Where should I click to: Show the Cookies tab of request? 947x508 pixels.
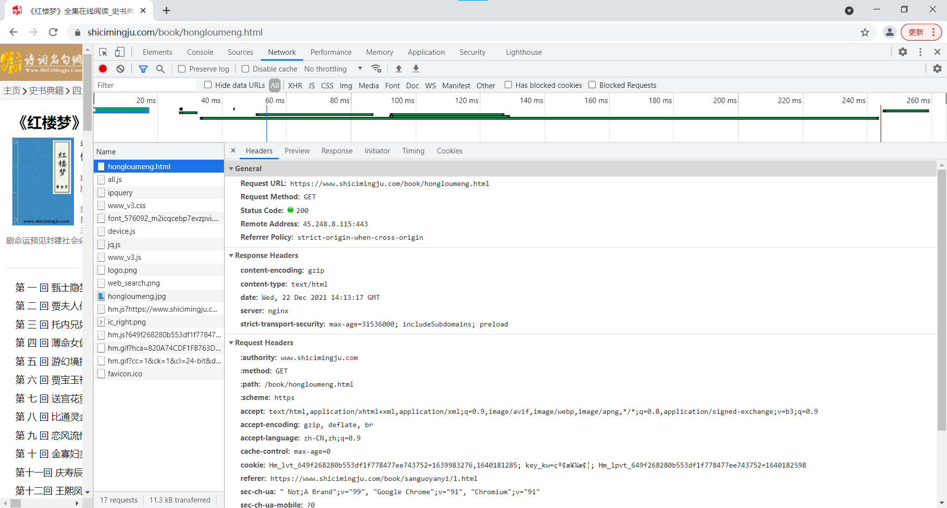[x=449, y=151]
